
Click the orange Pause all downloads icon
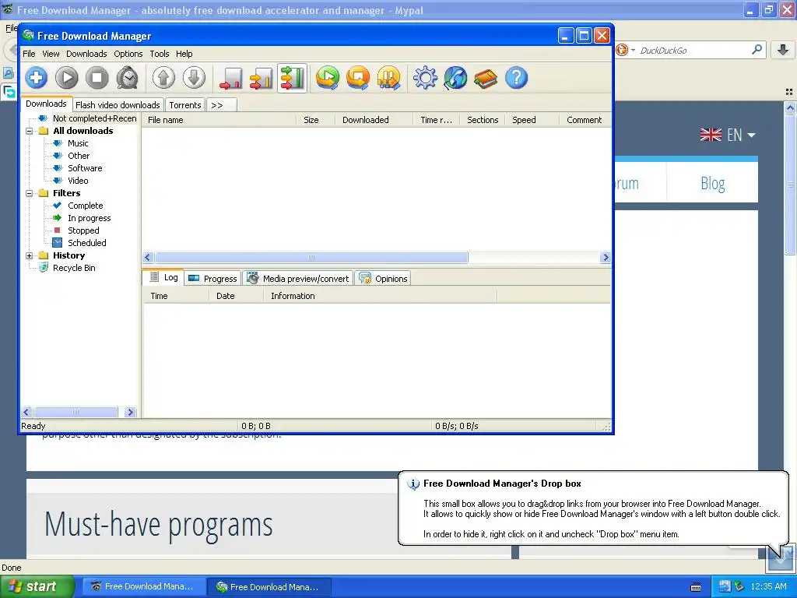[389, 78]
